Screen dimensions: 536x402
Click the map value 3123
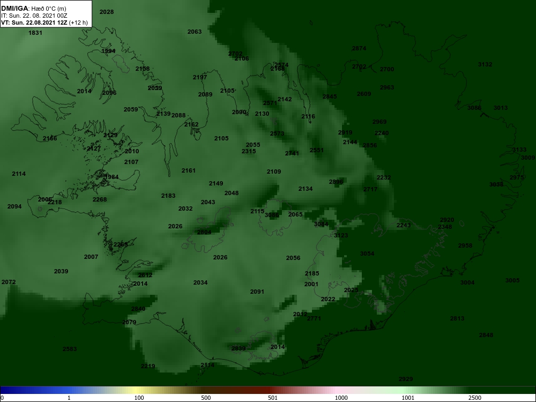(x=341, y=235)
